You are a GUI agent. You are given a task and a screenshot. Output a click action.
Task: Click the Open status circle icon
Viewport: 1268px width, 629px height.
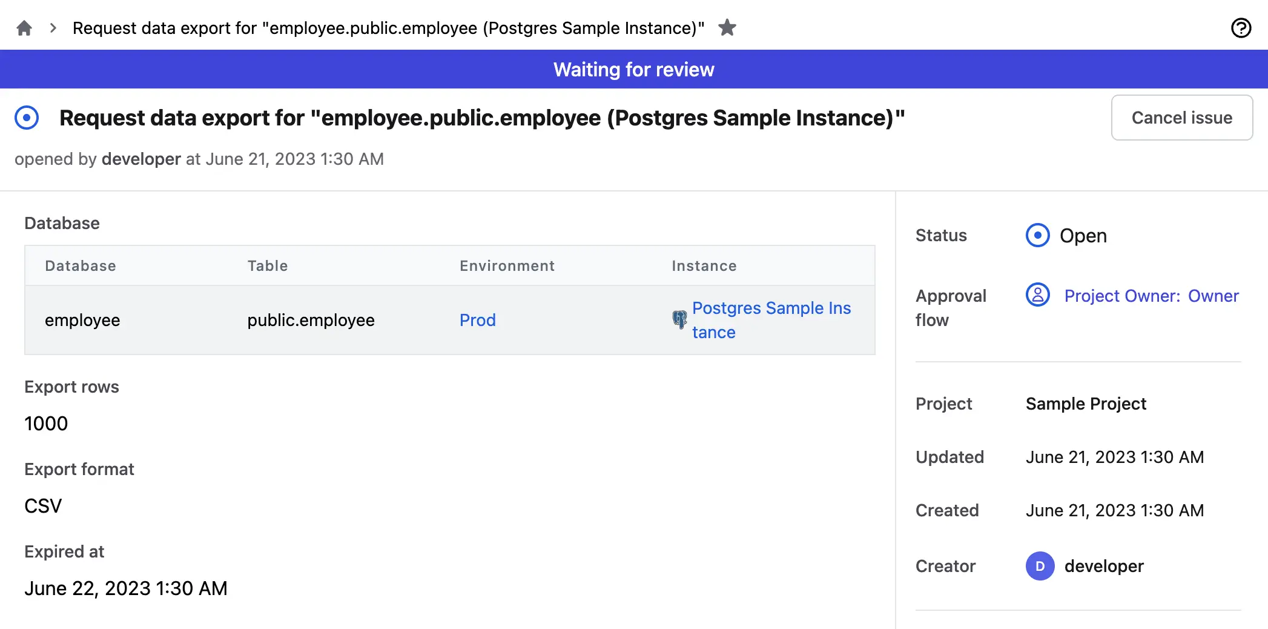click(x=1037, y=235)
